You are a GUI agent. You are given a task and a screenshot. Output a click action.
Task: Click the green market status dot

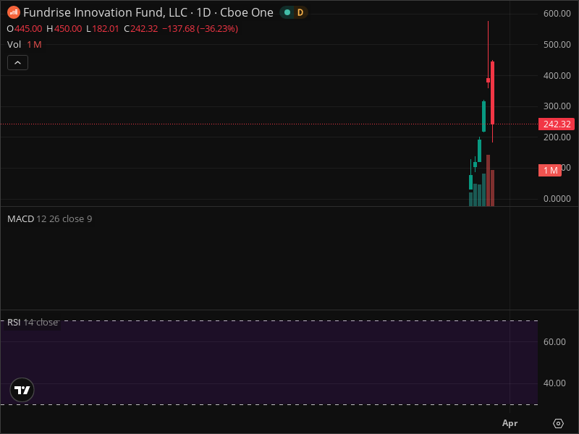[287, 12]
